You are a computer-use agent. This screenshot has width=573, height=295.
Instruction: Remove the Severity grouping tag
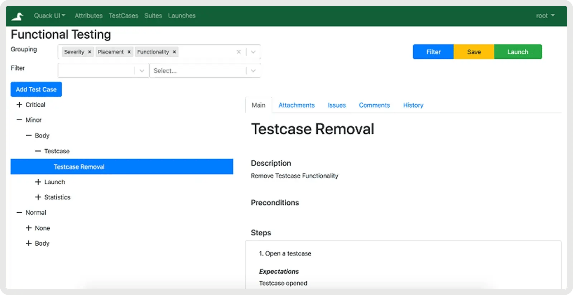pyautogui.click(x=90, y=52)
